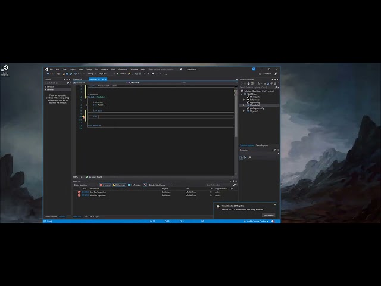This screenshot has height=286, width=381.
Task: Toggle the 0 Warnings filter
Action: click(119, 185)
